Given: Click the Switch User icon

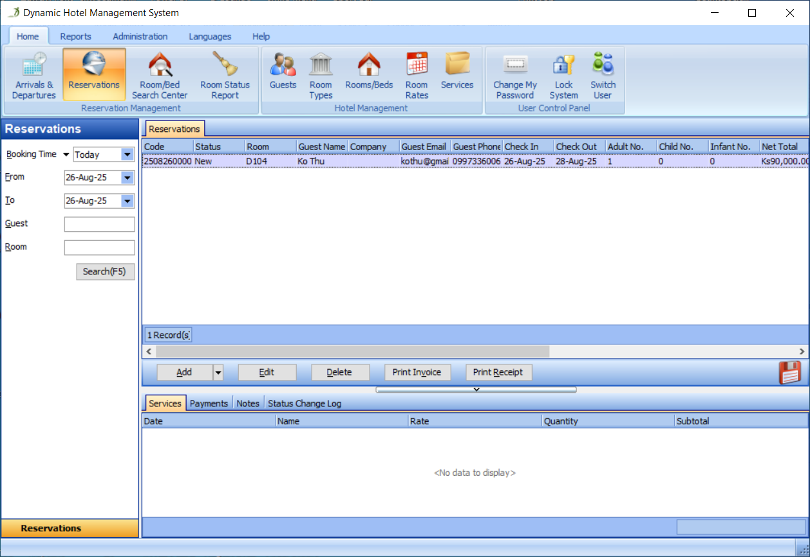Looking at the screenshot, I should coord(603,75).
